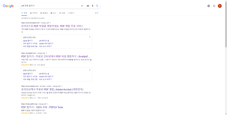Open the 더보기 menu

[71, 13]
